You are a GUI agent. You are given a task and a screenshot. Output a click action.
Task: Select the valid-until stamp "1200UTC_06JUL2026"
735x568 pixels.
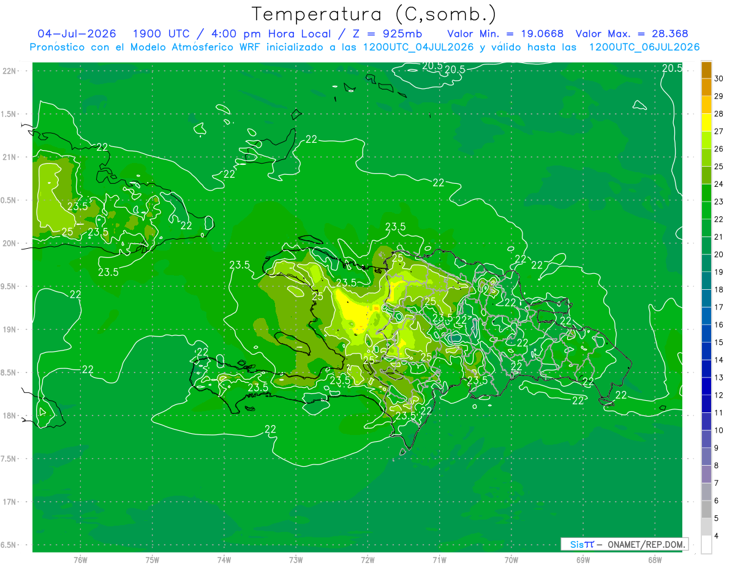coord(644,47)
